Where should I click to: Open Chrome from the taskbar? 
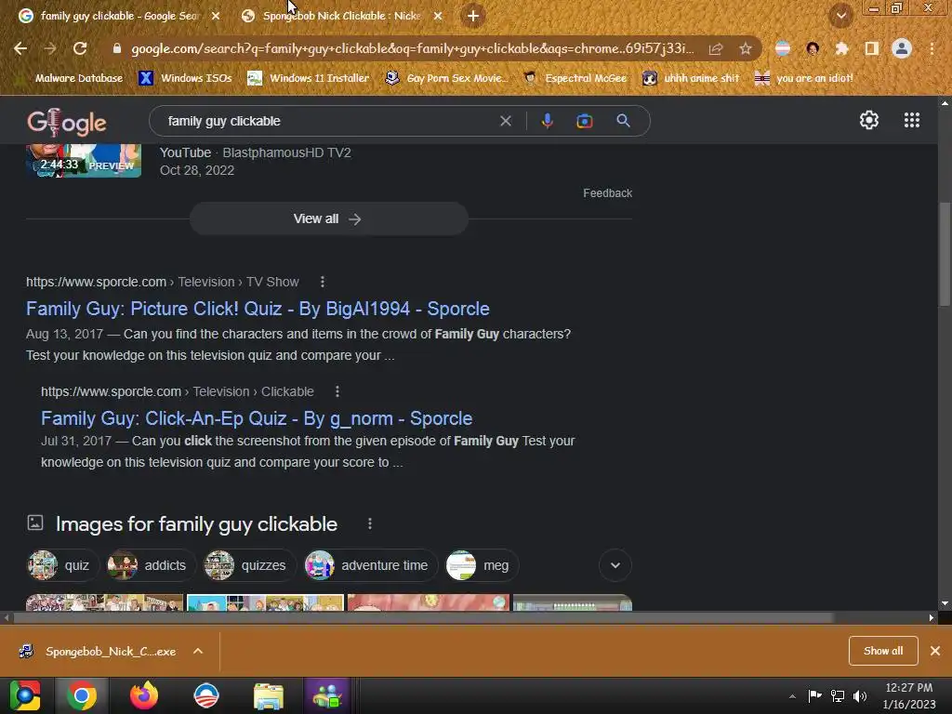82,695
